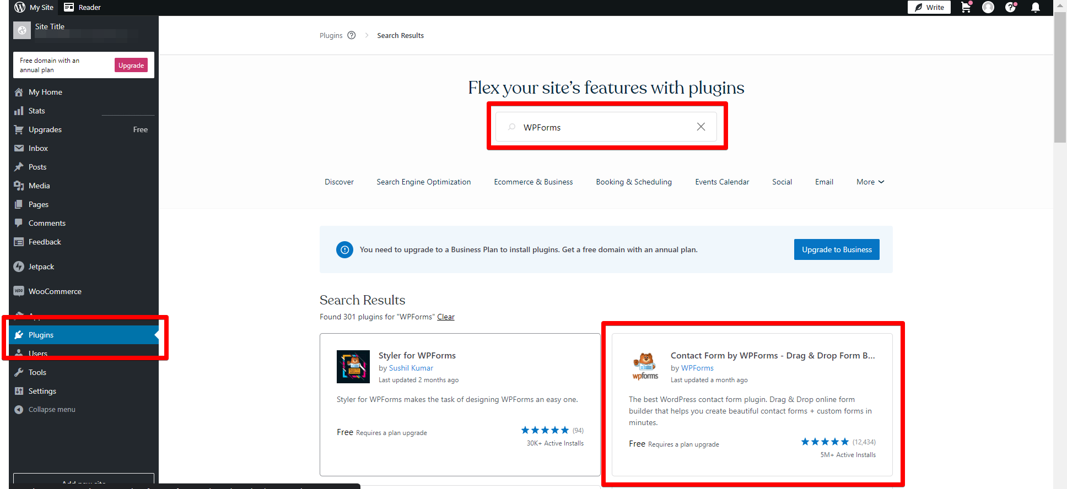Open Inbox in sidebar
The height and width of the screenshot is (489, 1067).
(x=84, y=148)
